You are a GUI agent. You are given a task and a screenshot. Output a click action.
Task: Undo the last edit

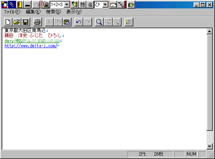(x=79, y=22)
